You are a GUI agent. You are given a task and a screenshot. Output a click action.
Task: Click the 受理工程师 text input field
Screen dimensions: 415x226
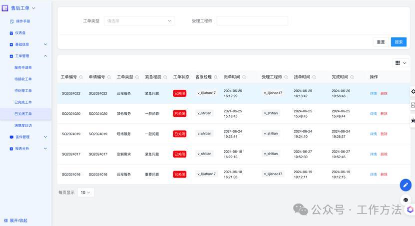[252, 21]
